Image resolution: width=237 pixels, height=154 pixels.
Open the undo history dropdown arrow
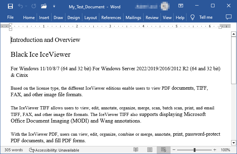26,6
